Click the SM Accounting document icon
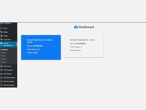The height and width of the screenshot is (110, 146). click(x=1, y=81)
